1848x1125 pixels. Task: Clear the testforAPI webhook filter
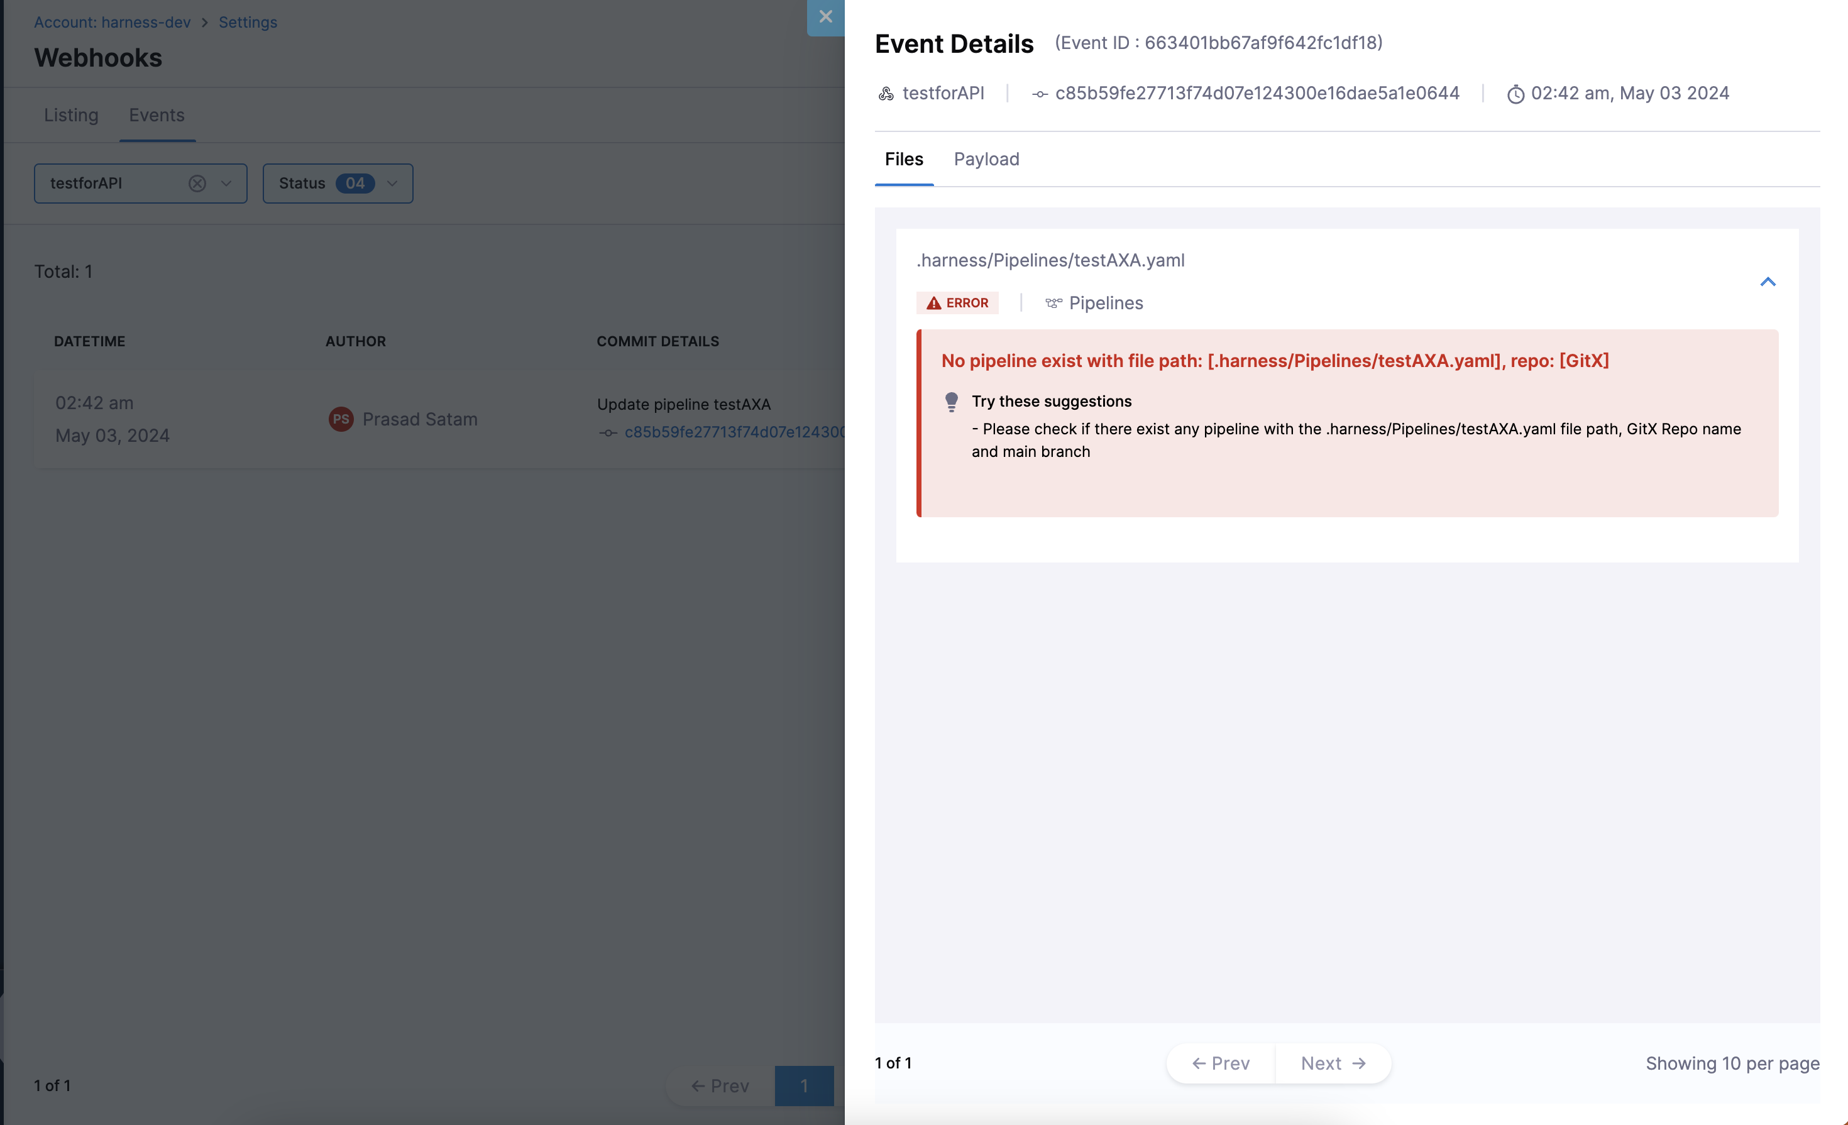pyautogui.click(x=197, y=184)
